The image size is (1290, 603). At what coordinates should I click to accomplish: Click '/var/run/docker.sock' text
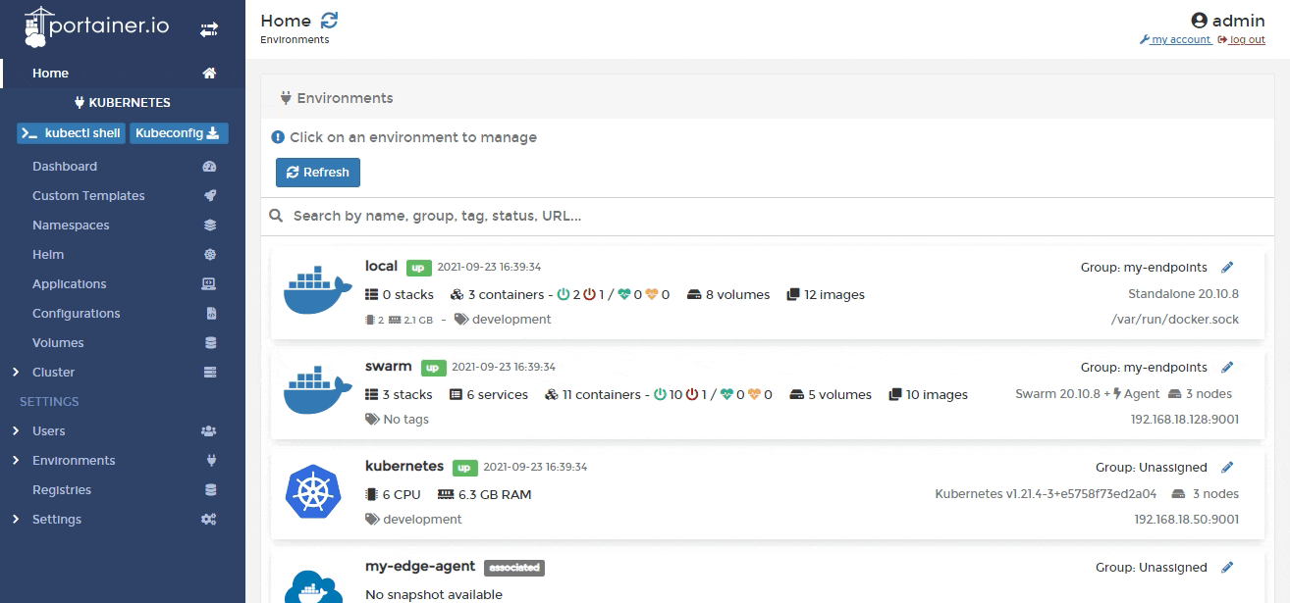click(x=1174, y=320)
